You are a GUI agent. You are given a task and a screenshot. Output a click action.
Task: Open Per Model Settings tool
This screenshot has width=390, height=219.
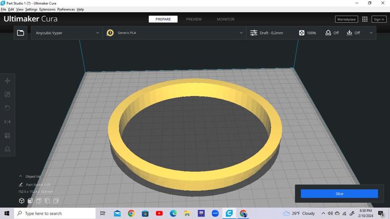pyautogui.click(x=7, y=135)
